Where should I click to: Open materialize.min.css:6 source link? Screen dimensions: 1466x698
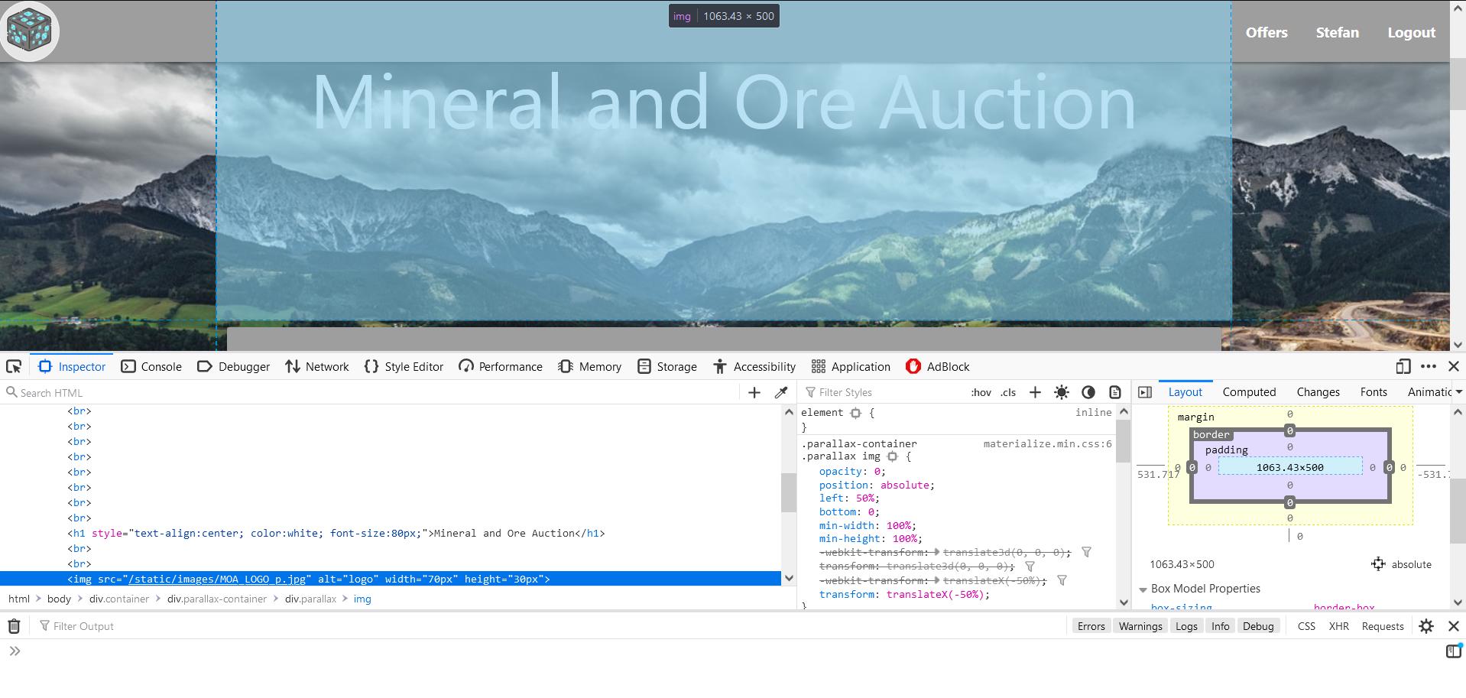click(1047, 443)
